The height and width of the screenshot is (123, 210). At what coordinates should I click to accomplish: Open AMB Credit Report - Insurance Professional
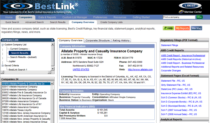183,55
